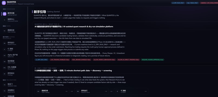Screen dimensions: 218x97
Task: Click the OVERVIEW section label in the sidebar
Action: coord(9,9)
